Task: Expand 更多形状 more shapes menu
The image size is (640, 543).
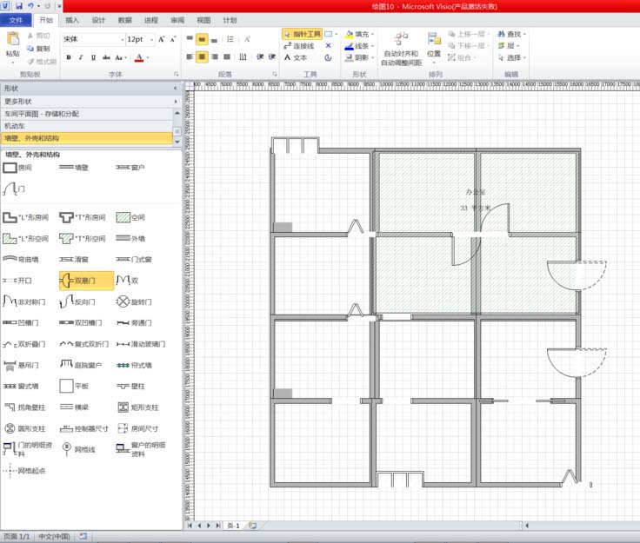Action: (x=90, y=102)
